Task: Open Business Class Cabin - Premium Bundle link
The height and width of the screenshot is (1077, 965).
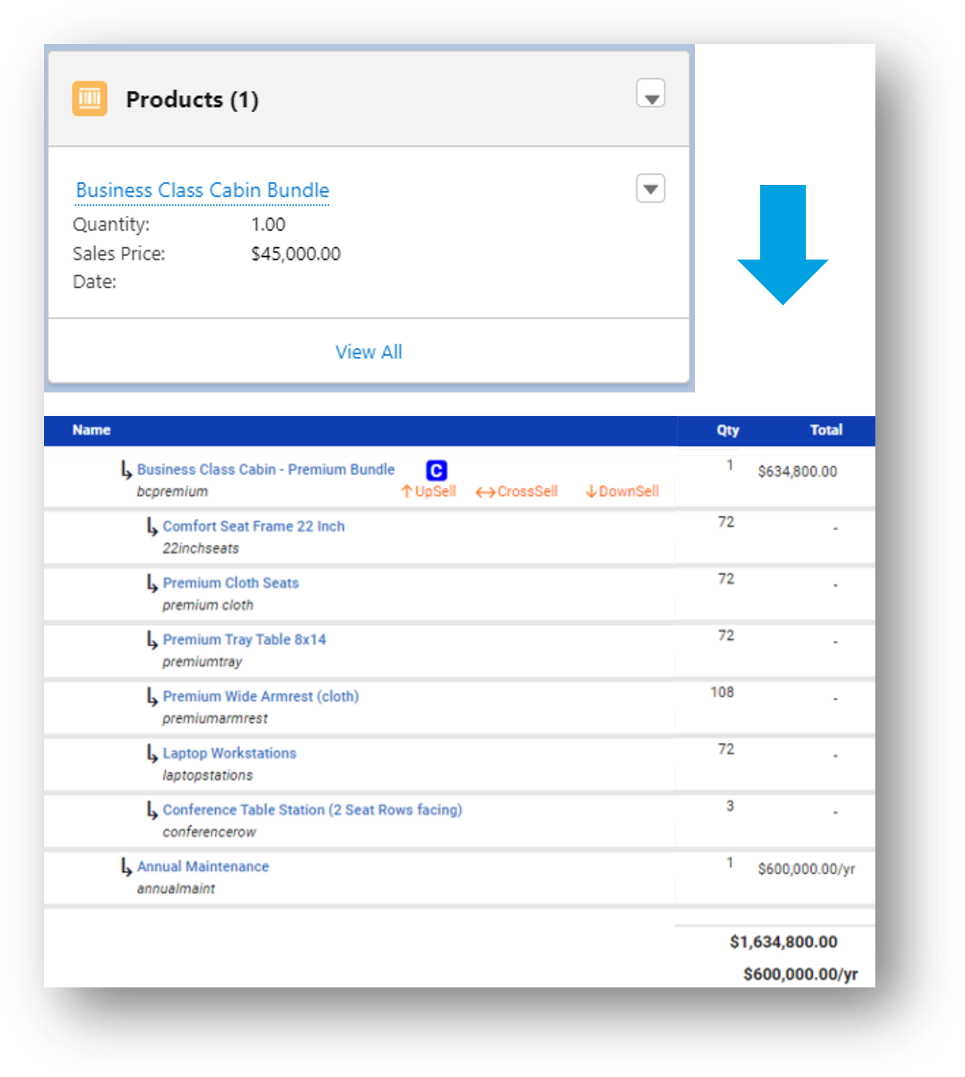Action: coord(266,469)
